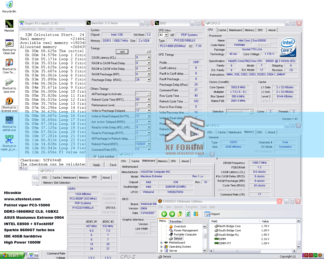
Task: Click the MemSet Save button
Action: tap(113, 165)
